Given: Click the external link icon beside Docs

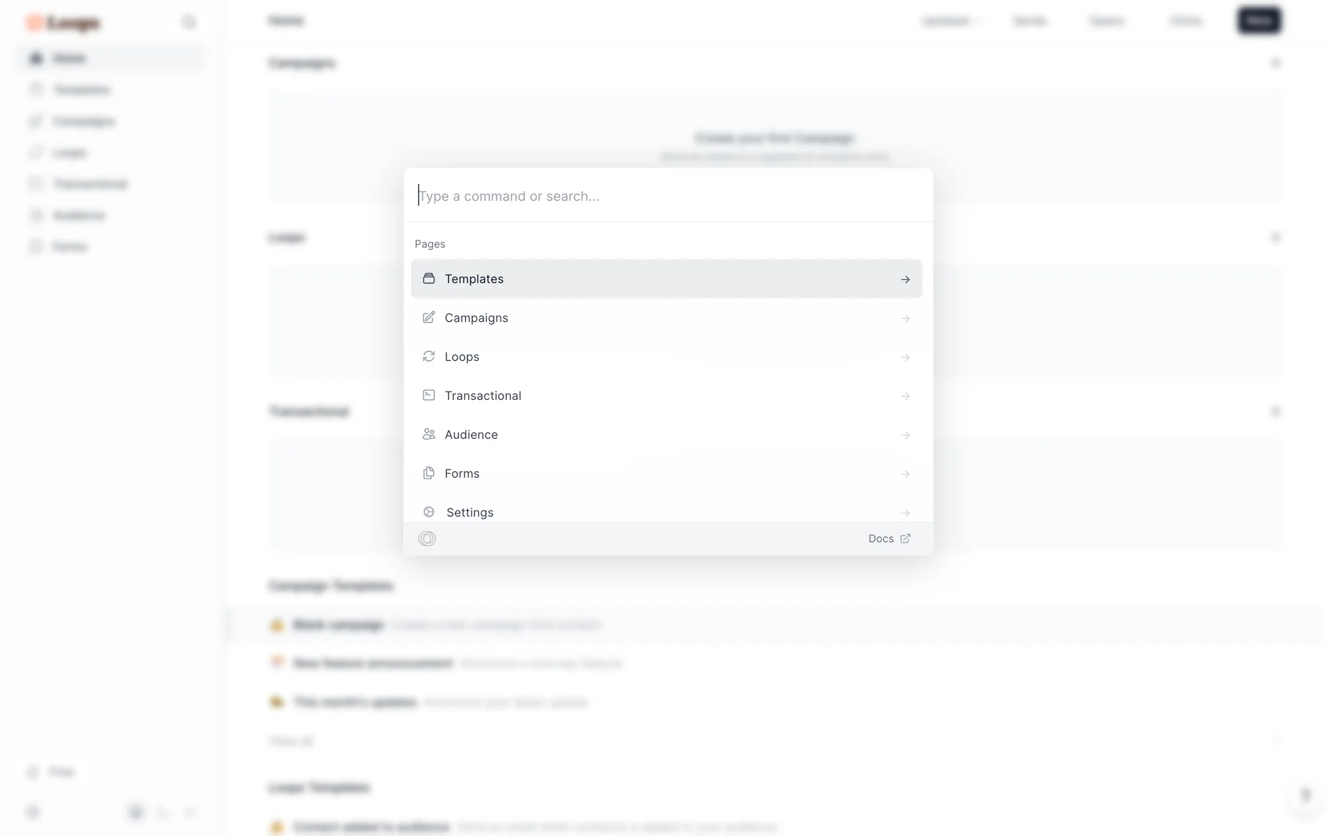Looking at the screenshot, I should tap(905, 539).
